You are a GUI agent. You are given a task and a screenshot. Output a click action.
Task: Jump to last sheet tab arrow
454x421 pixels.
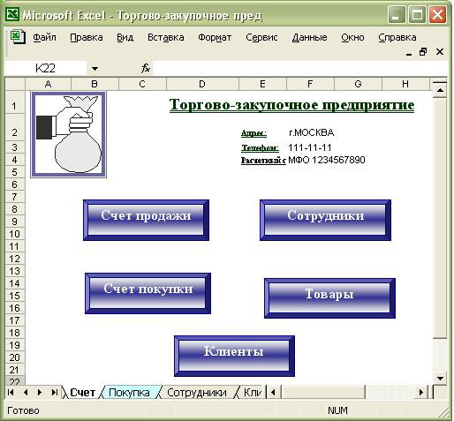[x=54, y=392]
